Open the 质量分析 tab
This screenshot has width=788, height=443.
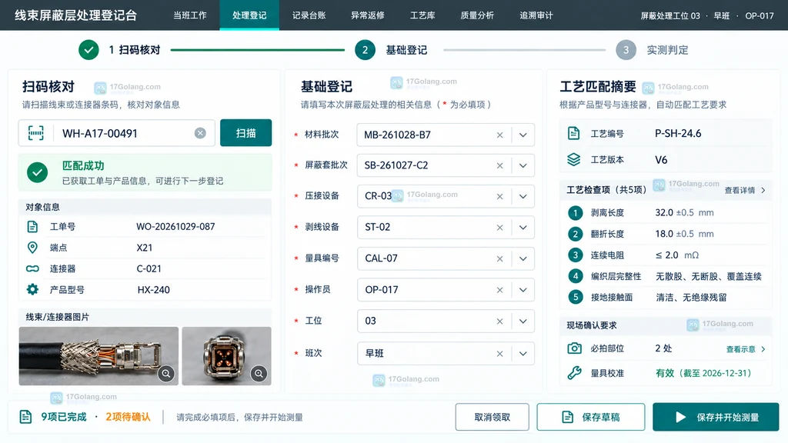(477, 15)
